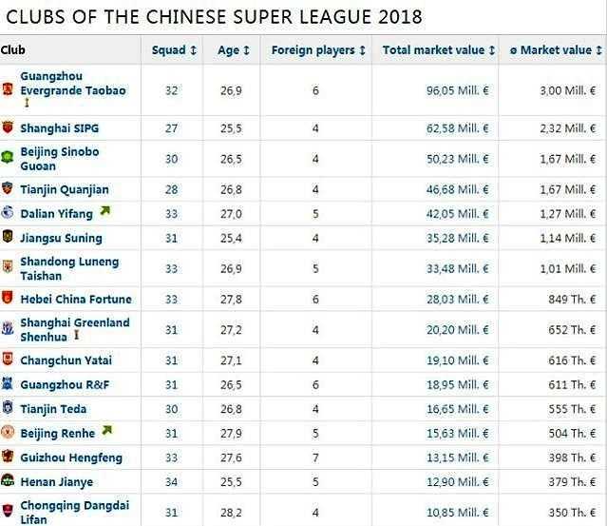The height and width of the screenshot is (526, 607).
Task: Click the Jiangsu Suning club crest
Action: [x=8, y=237]
